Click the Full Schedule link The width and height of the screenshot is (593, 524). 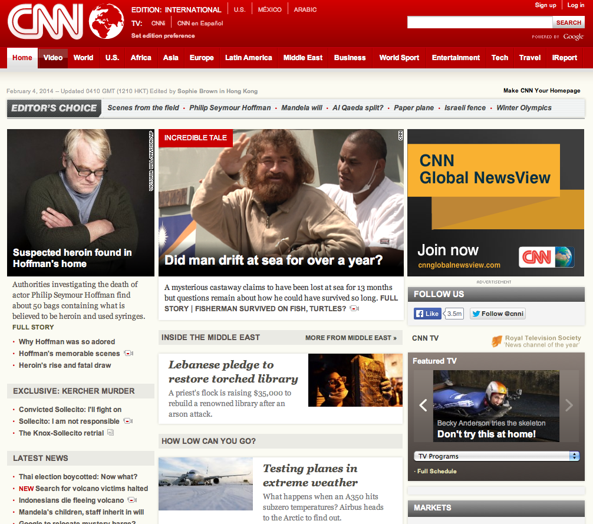pyautogui.click(x=437, y=472)
